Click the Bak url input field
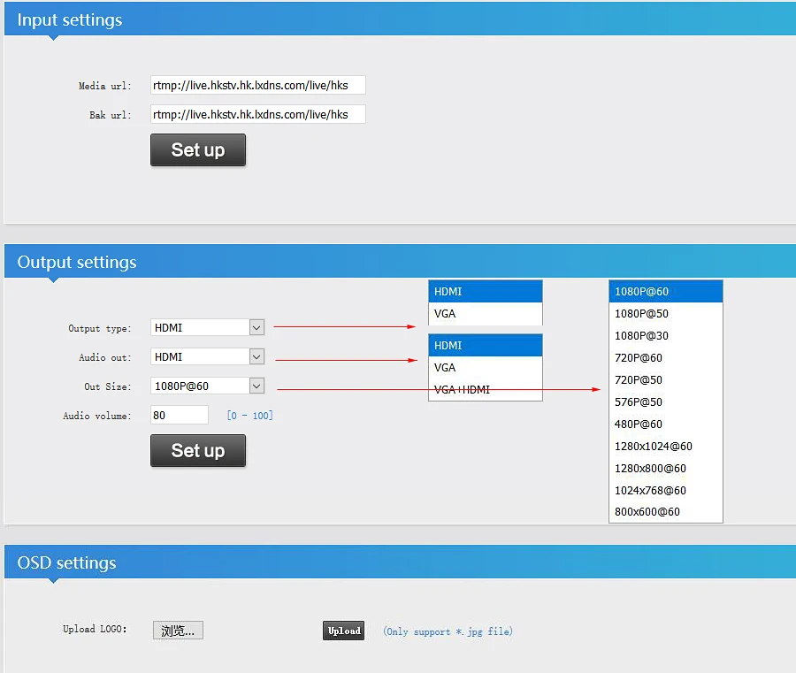This screenshot has width=796, height=673. coord(258,114)
